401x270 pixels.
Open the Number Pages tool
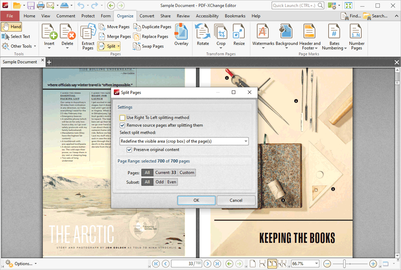pyautogui.click(x=356, y=36)
